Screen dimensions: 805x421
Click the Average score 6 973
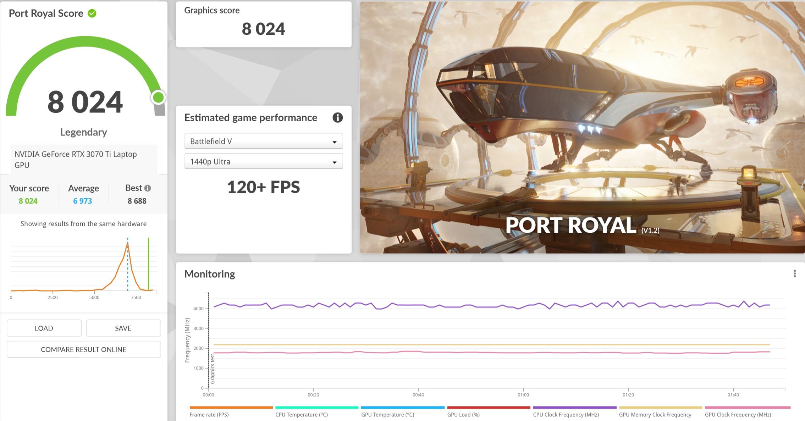[x=82, y=201]
